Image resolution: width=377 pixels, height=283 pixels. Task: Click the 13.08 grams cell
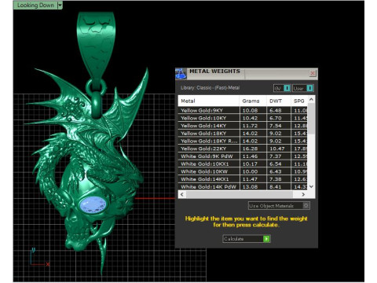(x=253, y=186)
